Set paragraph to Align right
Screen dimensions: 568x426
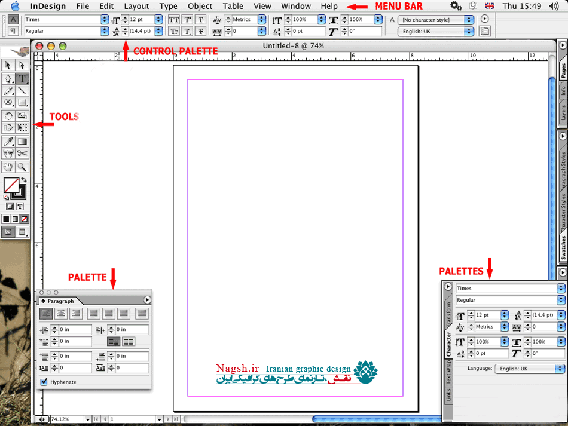tap(76, 314)
